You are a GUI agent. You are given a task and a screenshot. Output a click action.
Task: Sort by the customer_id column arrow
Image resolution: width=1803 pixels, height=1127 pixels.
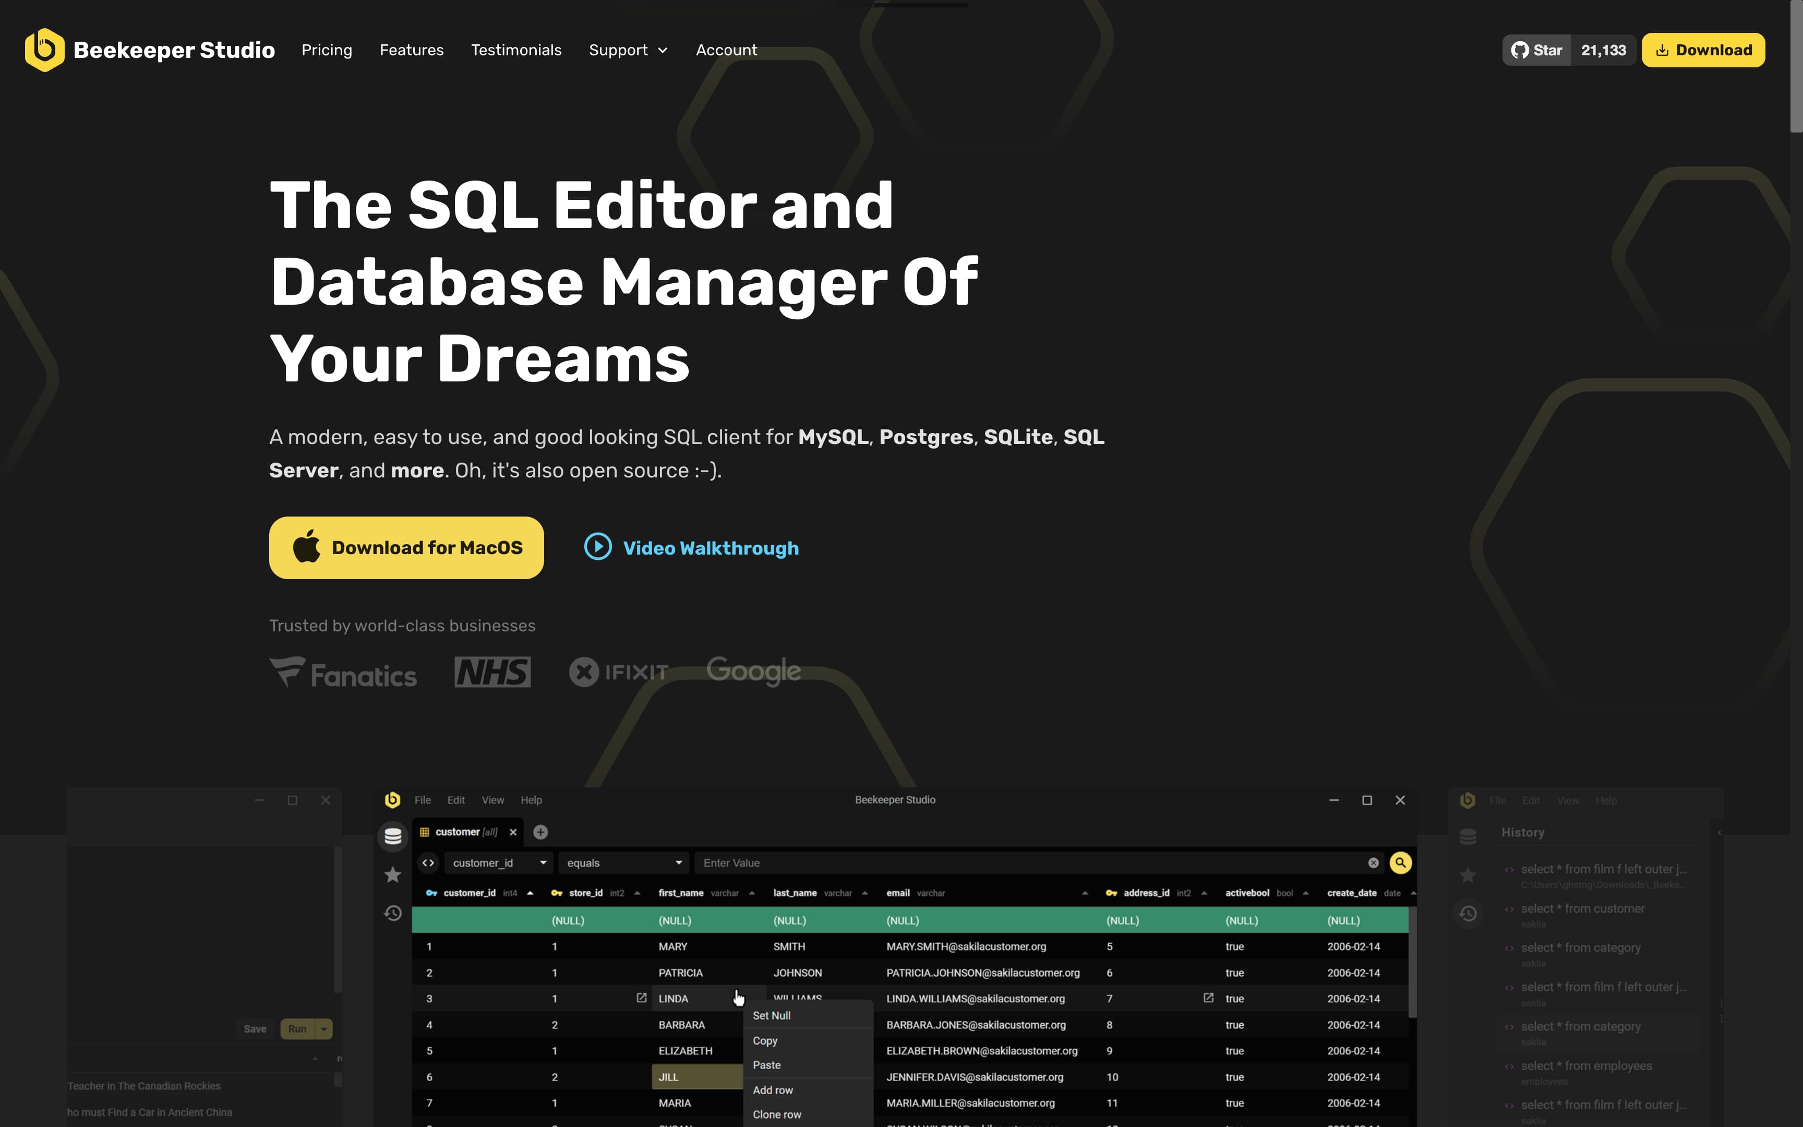click(x=530, y=893)
